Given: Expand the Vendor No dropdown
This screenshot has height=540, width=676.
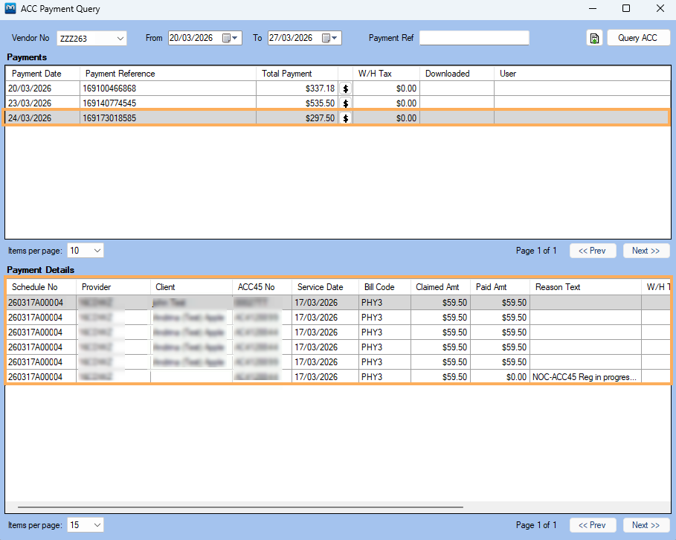Looking at the screenshot, I should [120, 39].
